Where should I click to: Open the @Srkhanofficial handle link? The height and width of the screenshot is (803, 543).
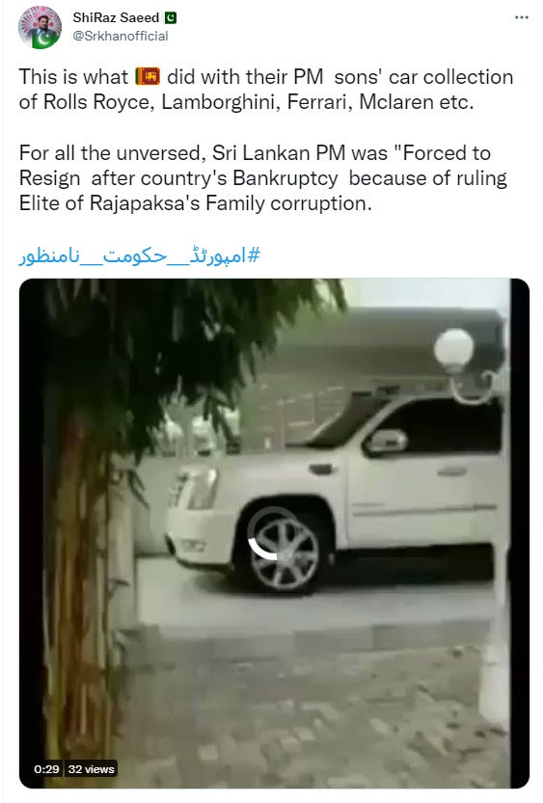(121, 36)
